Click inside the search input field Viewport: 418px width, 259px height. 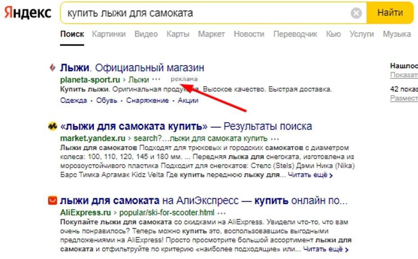(x=179, y=13)
